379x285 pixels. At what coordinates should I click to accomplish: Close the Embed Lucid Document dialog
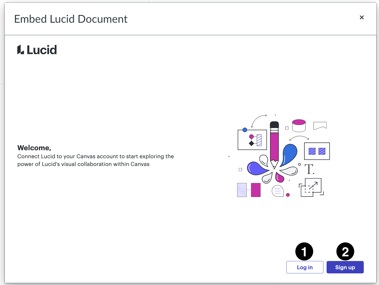pos(362,17)
